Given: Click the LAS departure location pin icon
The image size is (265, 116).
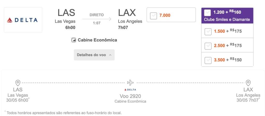Looking at the screenshot, I should tap(18, 83).
